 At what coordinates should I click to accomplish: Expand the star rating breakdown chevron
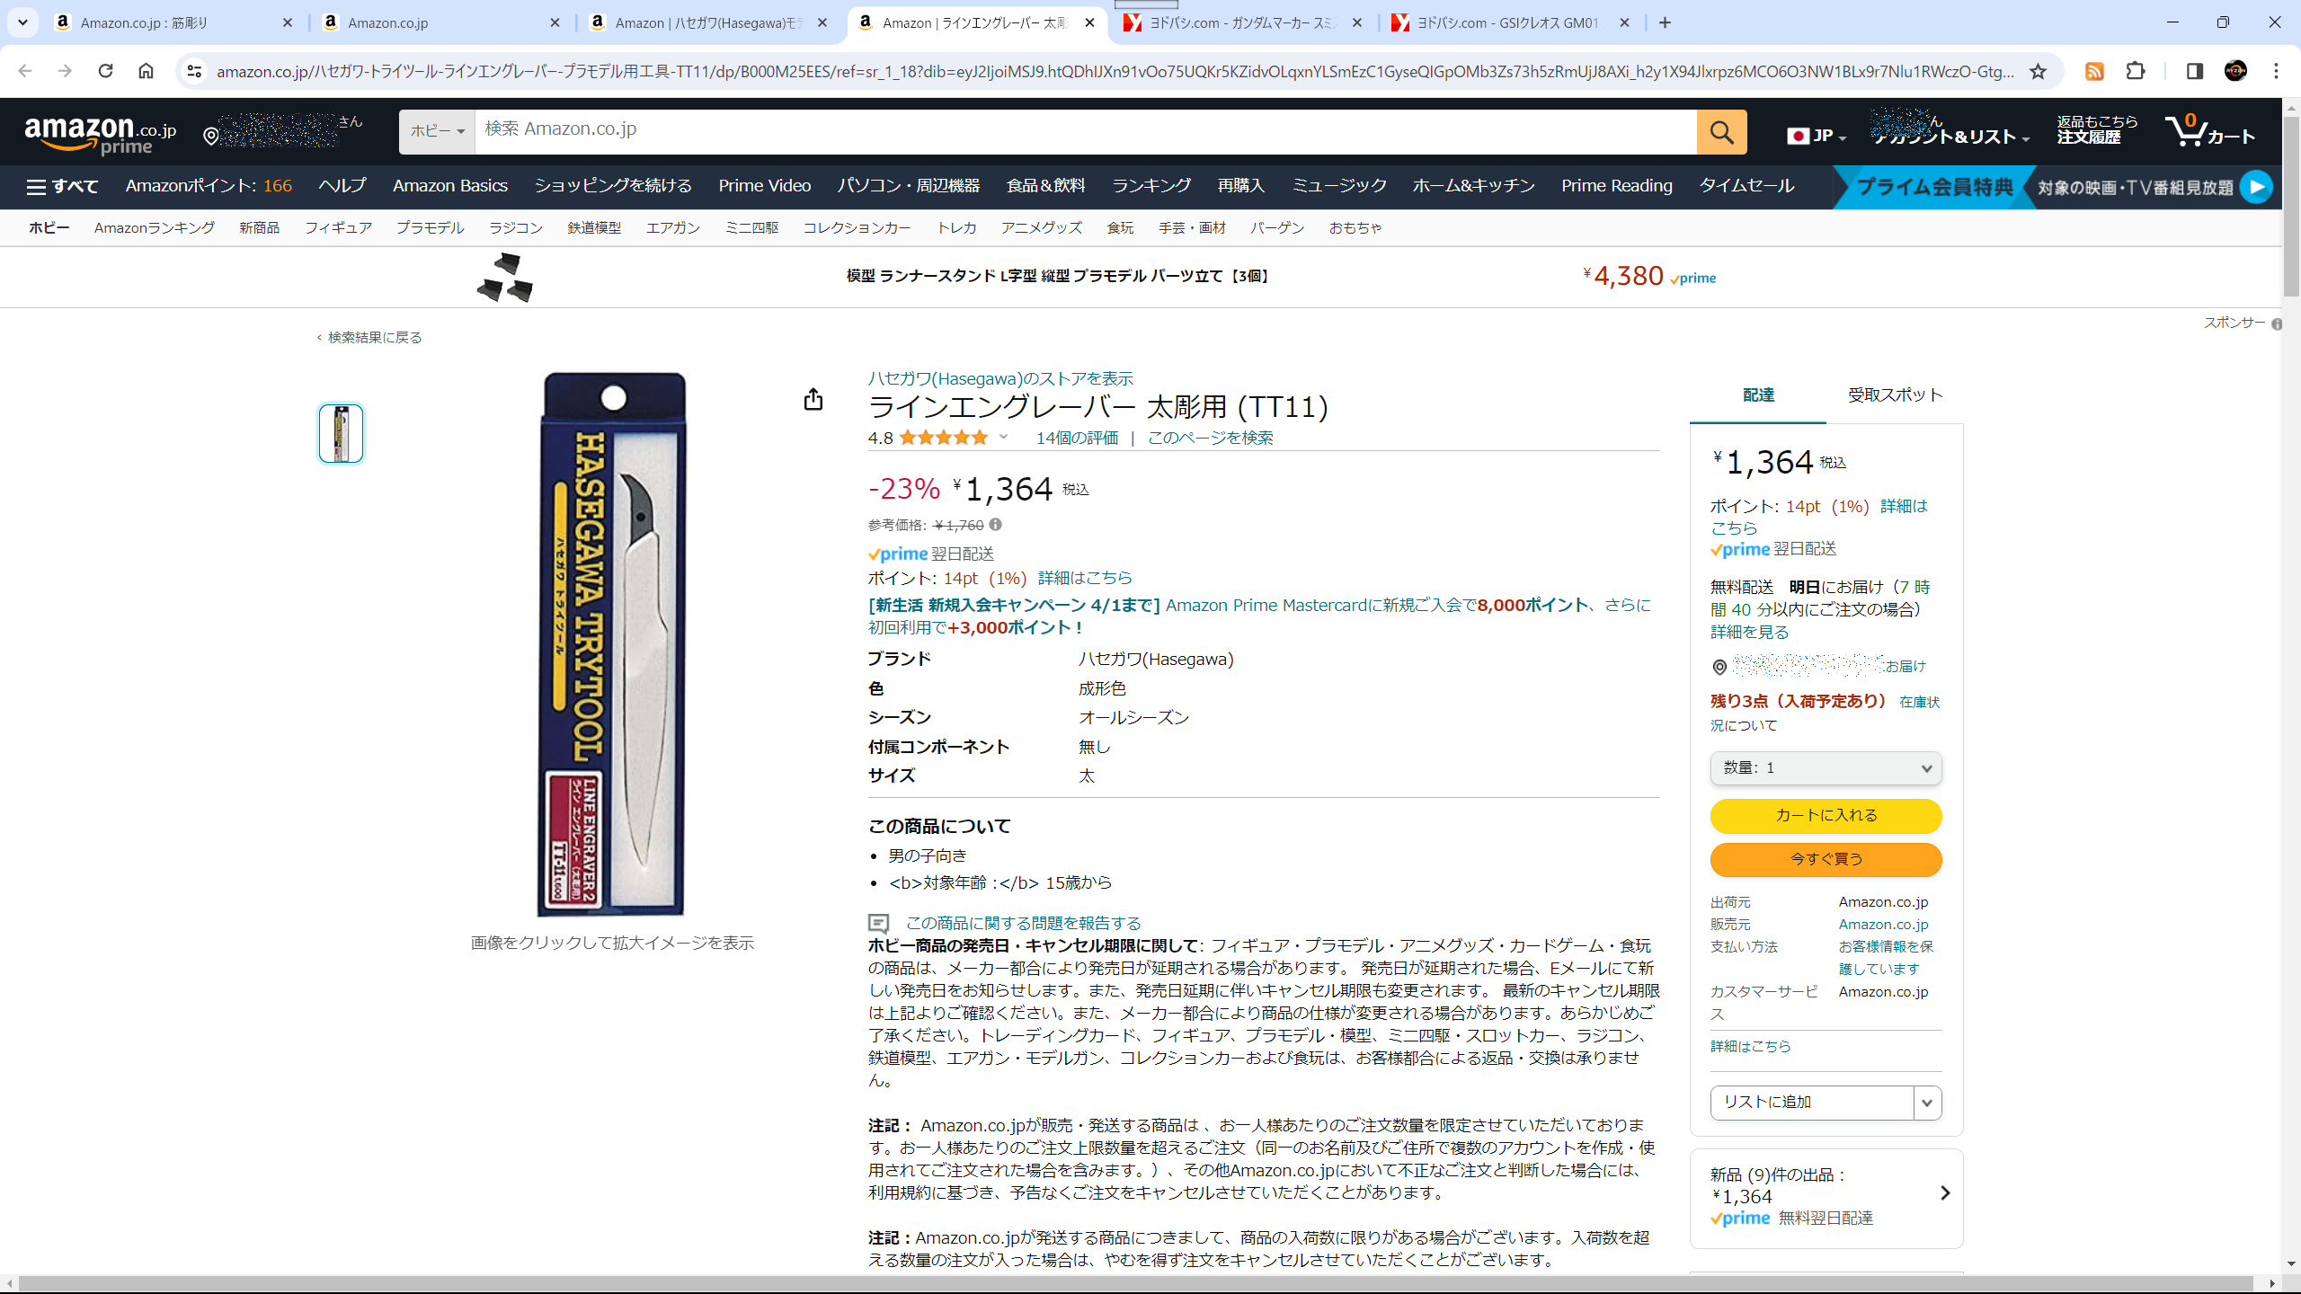click(1003, 438)
